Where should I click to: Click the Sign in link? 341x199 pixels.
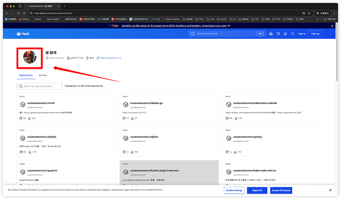pos(302,33)
